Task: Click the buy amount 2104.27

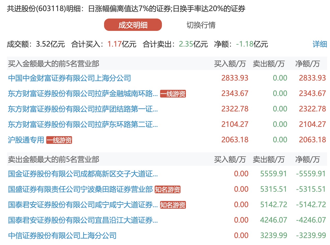Action: click(235, 124)
